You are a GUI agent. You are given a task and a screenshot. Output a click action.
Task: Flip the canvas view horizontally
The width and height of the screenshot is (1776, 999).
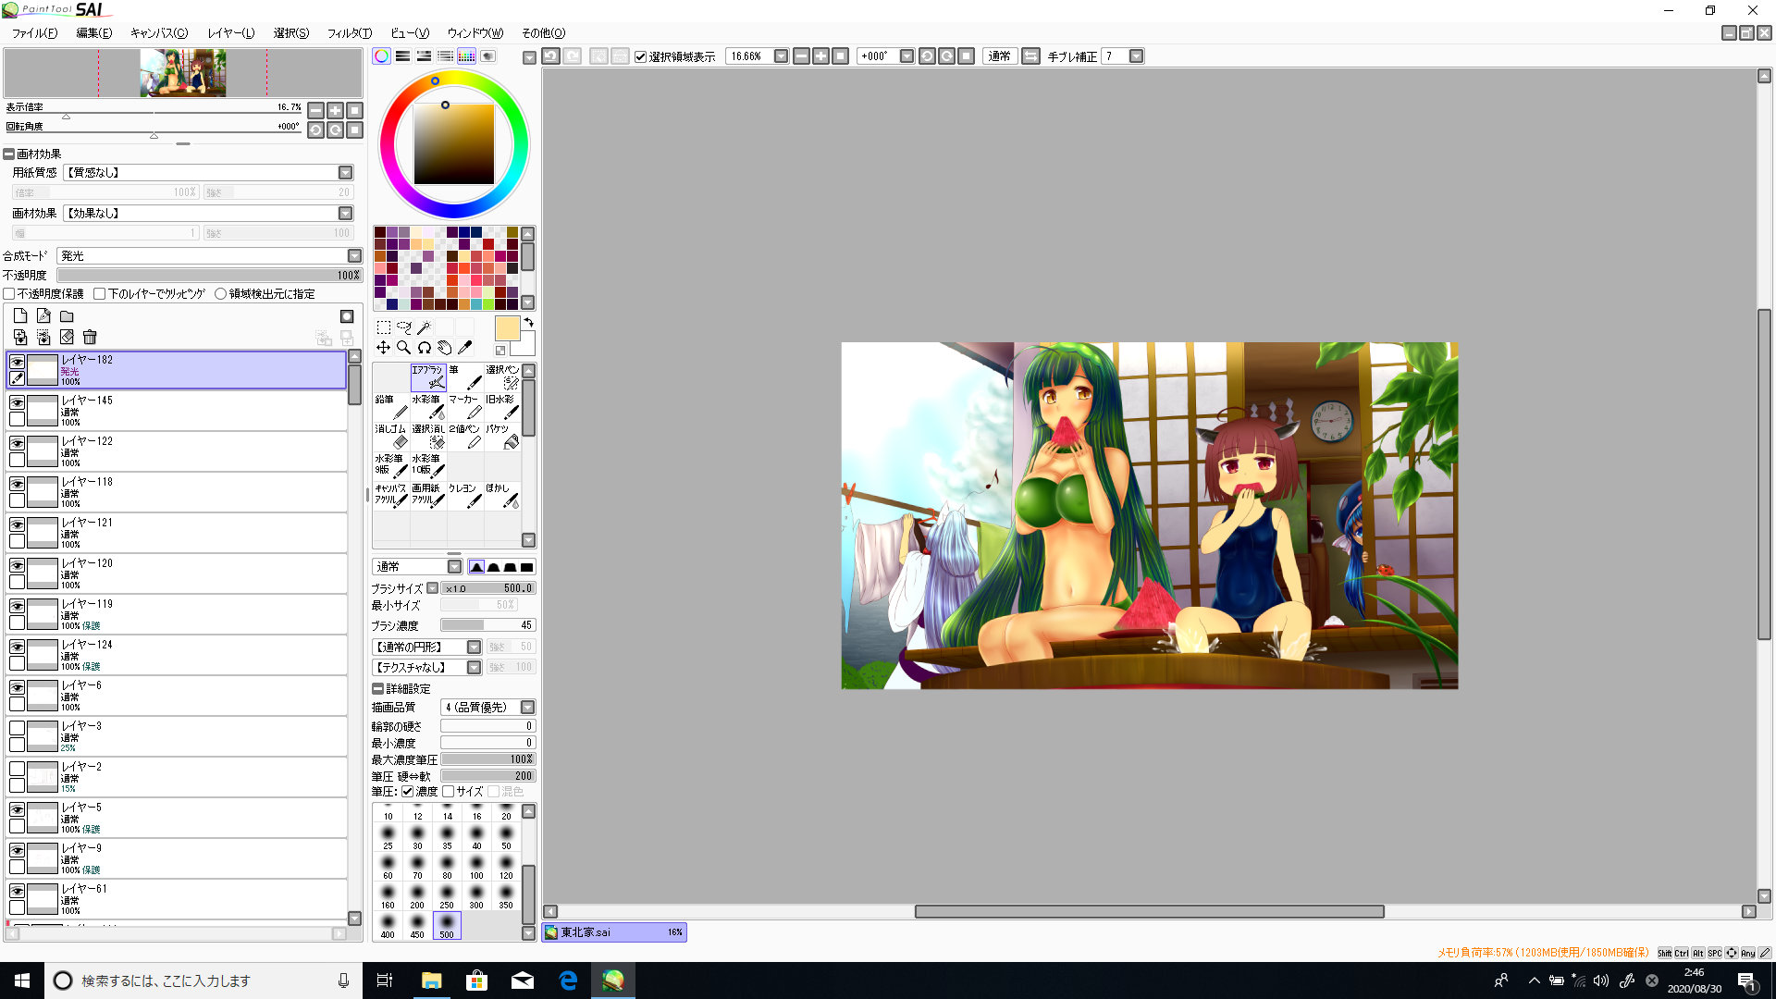1030,56
